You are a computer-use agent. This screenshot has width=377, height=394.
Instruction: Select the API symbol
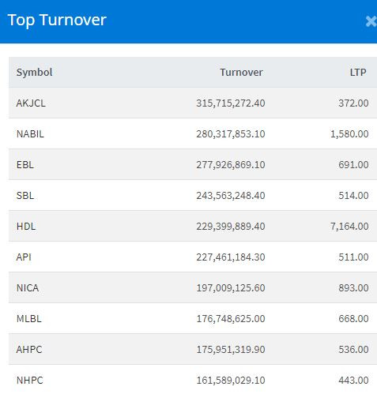24,257
